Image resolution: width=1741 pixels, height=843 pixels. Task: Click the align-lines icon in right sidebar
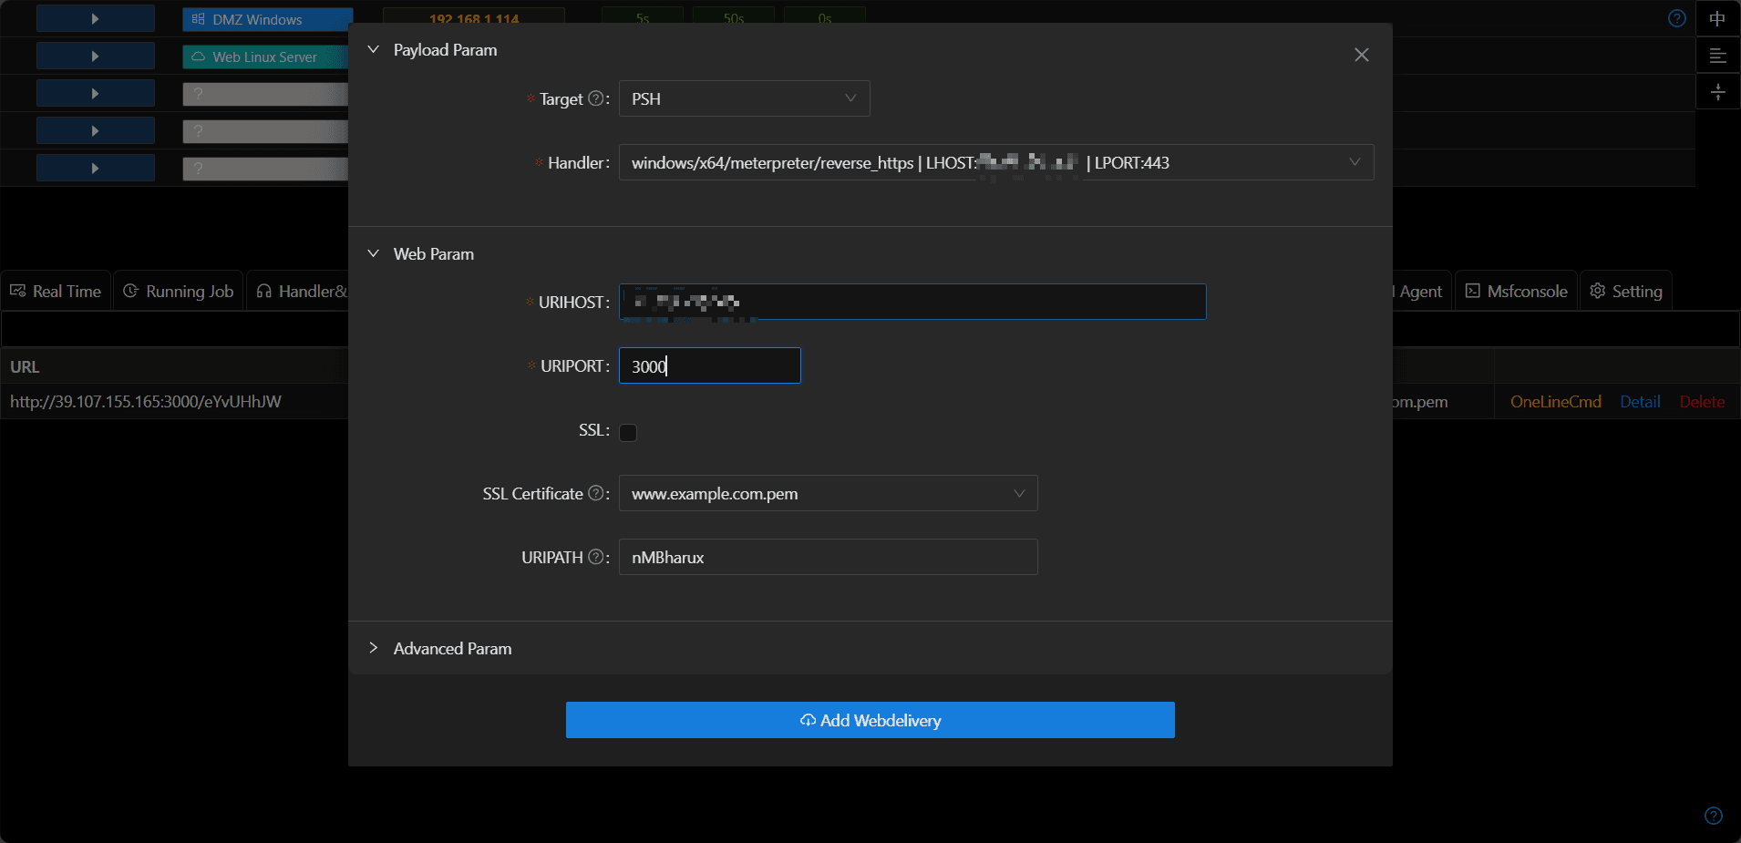click(1717, 56)
